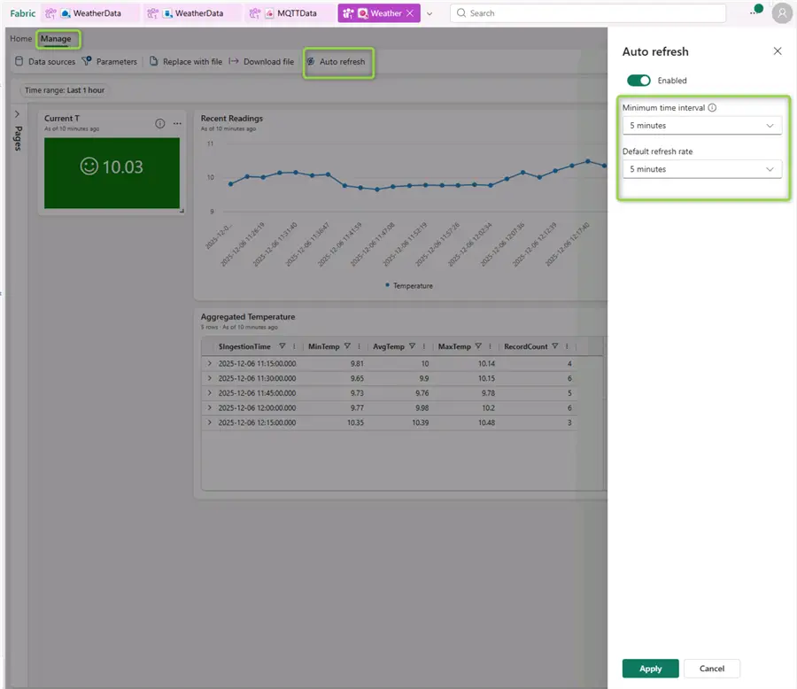Viewport: 797px width, 689px height.
Task: Click the Cancel button
Action: (712, 668)
